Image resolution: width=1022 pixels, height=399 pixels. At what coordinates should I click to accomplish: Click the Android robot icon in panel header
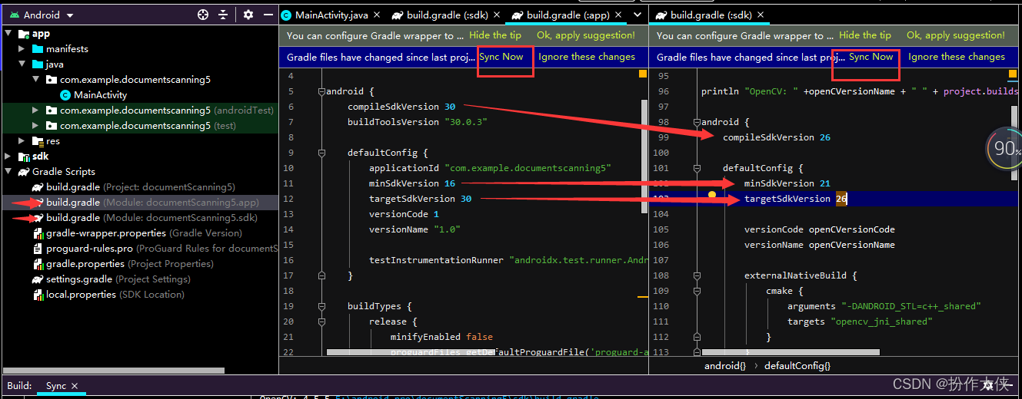point(14,15)
